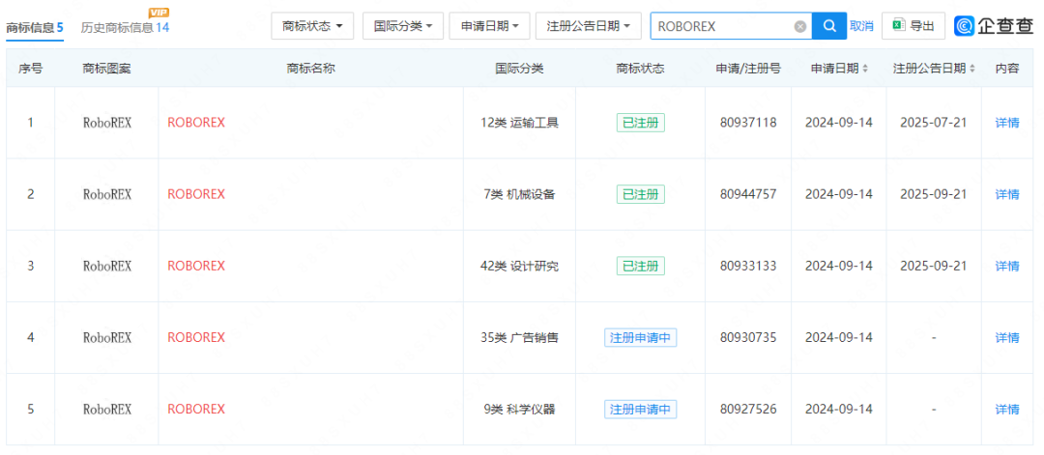Viewport: 1044px width, 455px height.
Task: Sort by 注册公告日期 column arrows
Action: coord(971,69)
